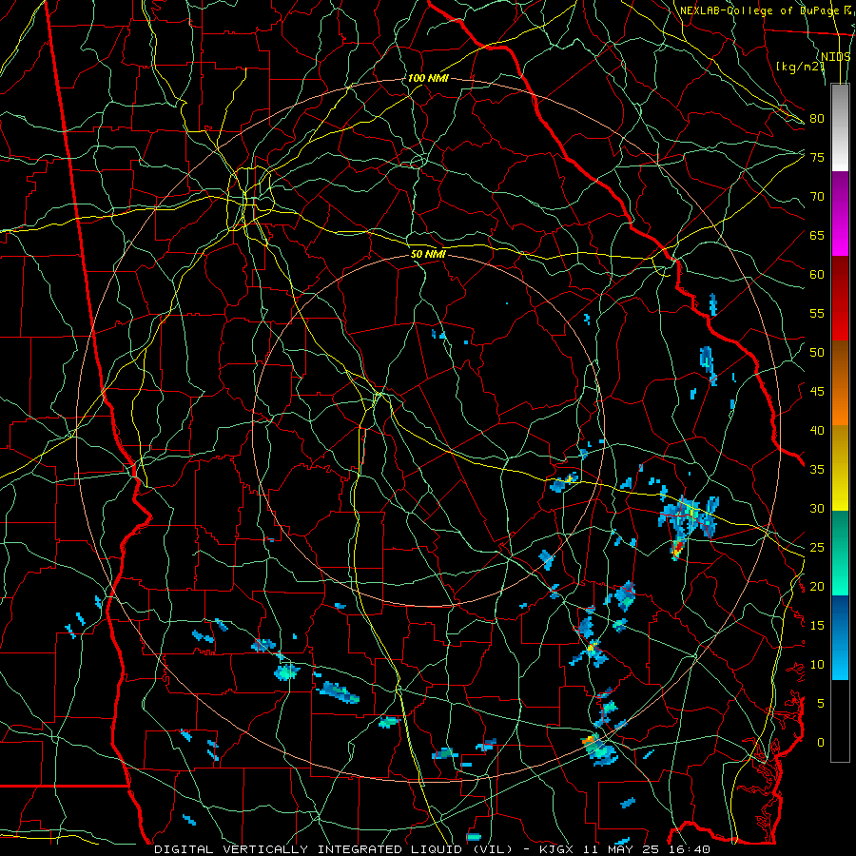The image size is (856, 856).
Task: Select the blue segment of the color scale
Action: coord(840,637)
